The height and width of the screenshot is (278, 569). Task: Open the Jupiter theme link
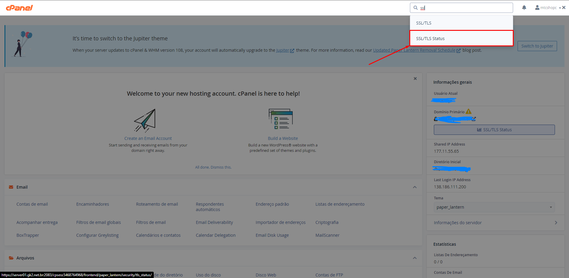[285, 50]
